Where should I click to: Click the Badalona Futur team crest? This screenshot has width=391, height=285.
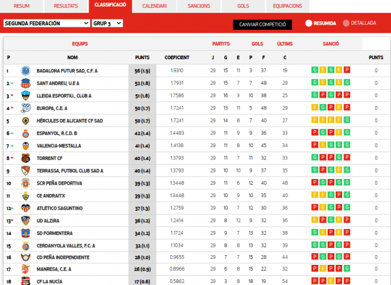click(x=25, y=71)
